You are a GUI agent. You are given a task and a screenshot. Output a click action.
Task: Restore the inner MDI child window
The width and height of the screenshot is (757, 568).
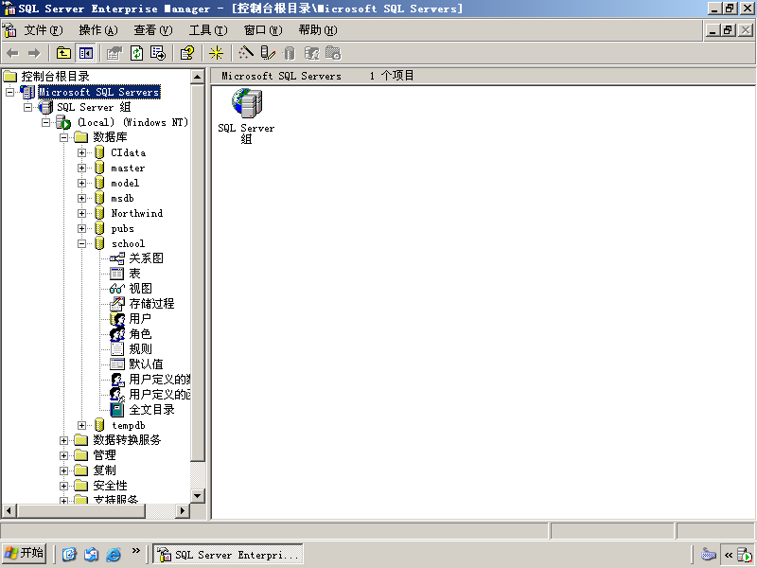[x=728, y=30]
